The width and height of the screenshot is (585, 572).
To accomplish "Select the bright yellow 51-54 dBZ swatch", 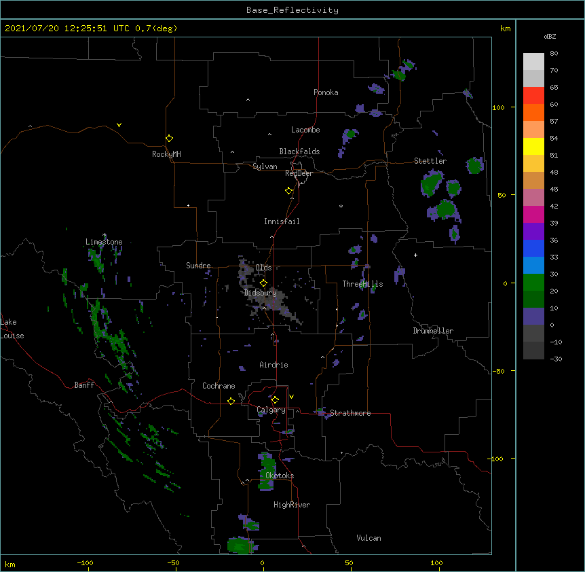I will click(x=533, y=146).
